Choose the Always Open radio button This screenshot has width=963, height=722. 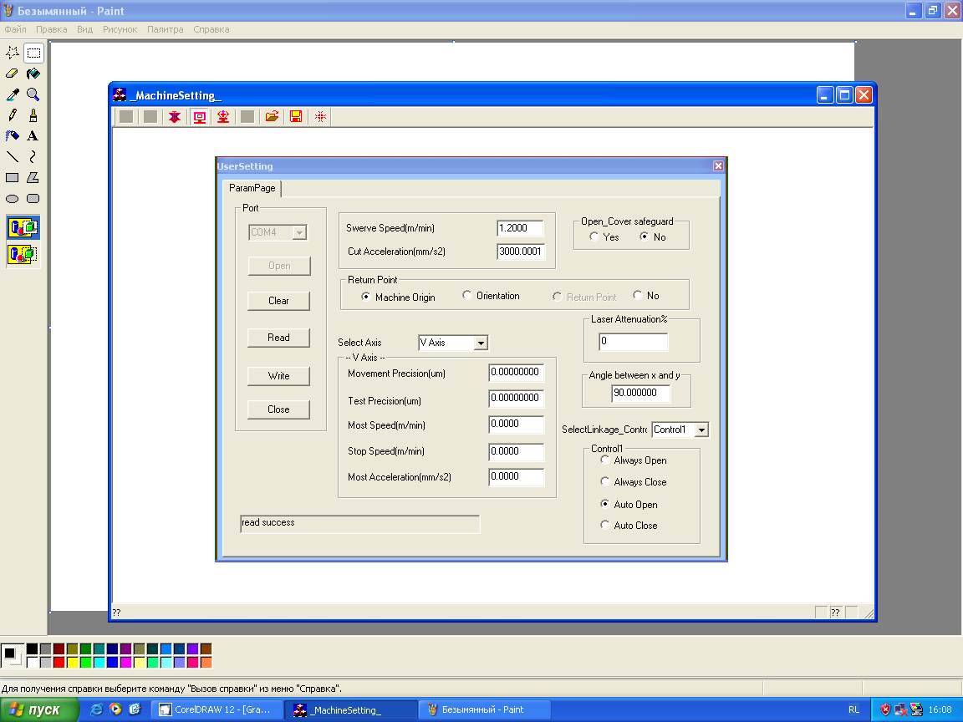[605, 460]
